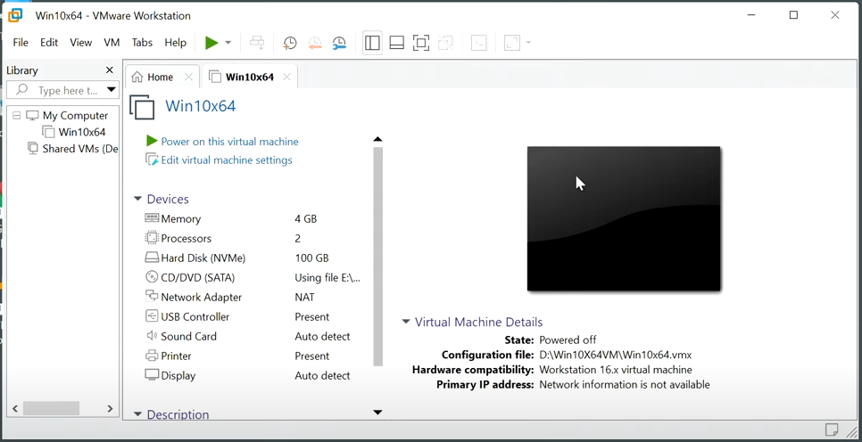Click the USB controller icon
862x442 pixels.
[x=152, y=316]
